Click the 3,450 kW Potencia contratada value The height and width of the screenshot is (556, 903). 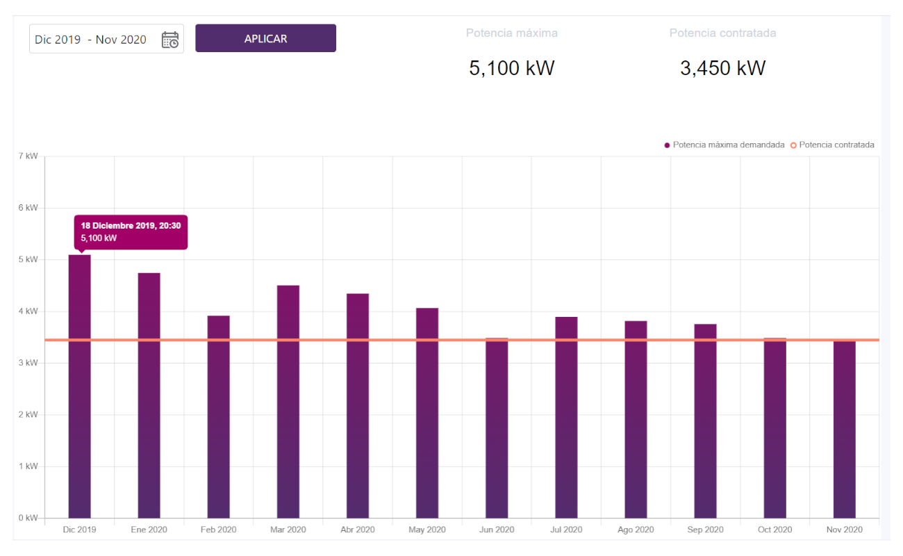click(x=723, y=68)
